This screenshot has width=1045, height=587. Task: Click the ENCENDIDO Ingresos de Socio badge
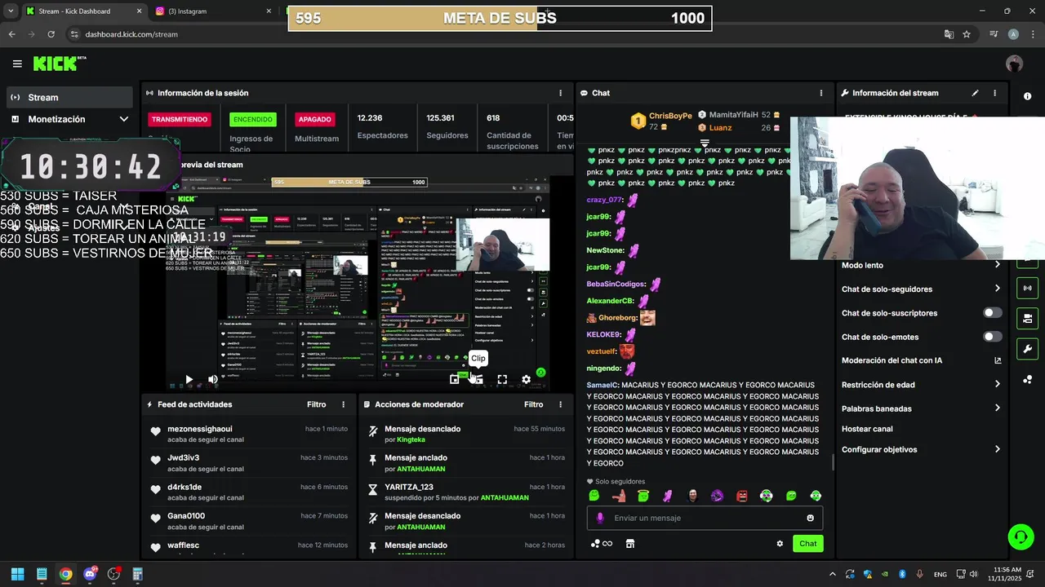click(253, 119)
